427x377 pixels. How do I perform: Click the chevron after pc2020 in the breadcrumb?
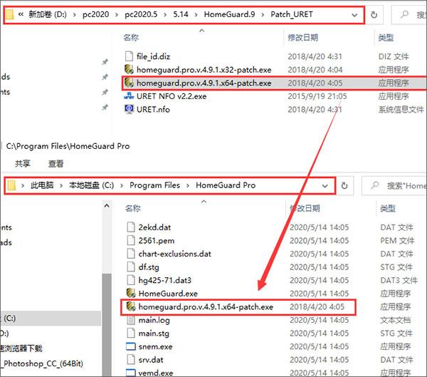117,15
